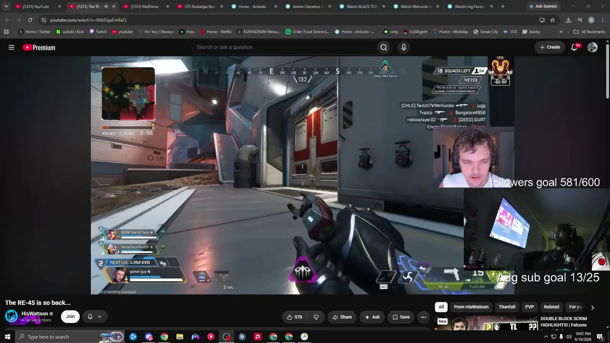Open the Chrome profile avatar

click(x=591, y=20)
